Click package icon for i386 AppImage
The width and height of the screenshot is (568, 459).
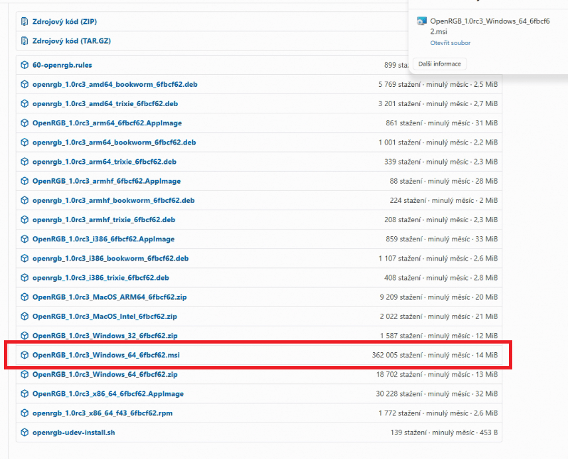[x=25, y=239]
